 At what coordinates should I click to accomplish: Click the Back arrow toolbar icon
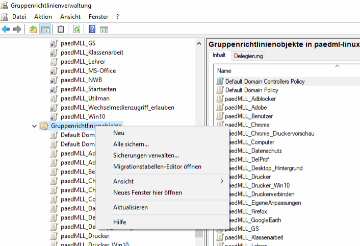pos(6,29)
